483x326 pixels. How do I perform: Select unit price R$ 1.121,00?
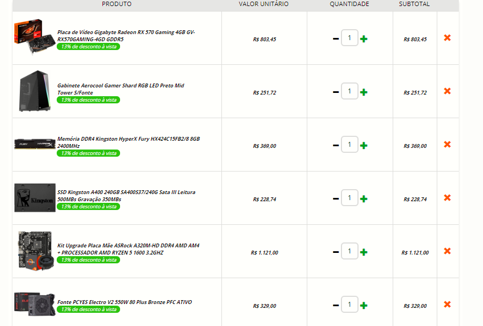[264, 252]
